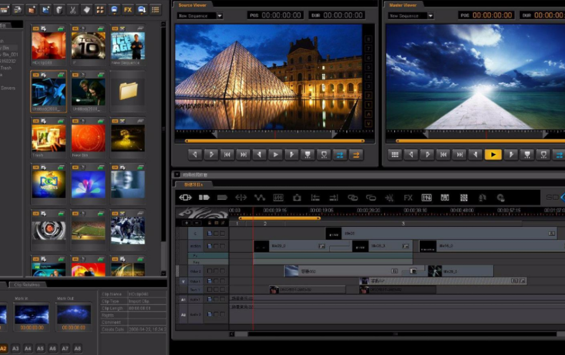
Task: Click the minus button above track headers
Action: tap(197, 223)
